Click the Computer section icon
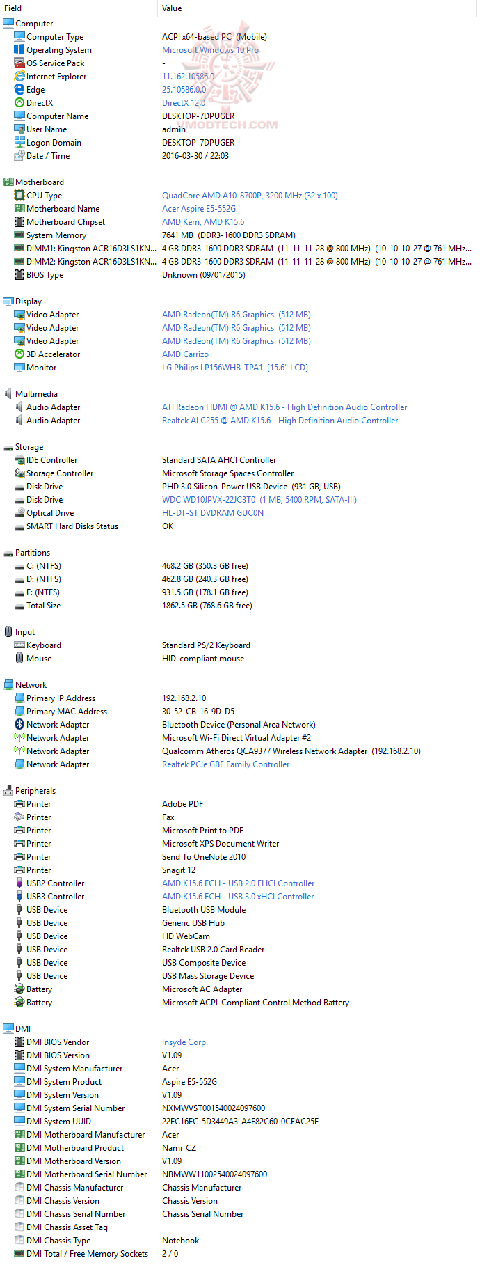The width and height of the screenshot is (489, 1265). point(8,23)
